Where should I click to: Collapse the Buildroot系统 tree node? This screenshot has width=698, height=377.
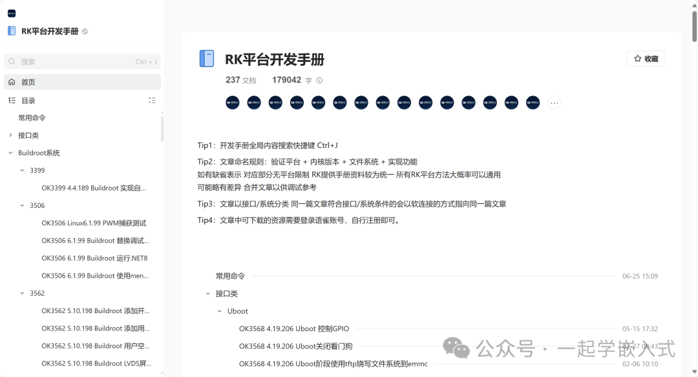pos(10,153)
